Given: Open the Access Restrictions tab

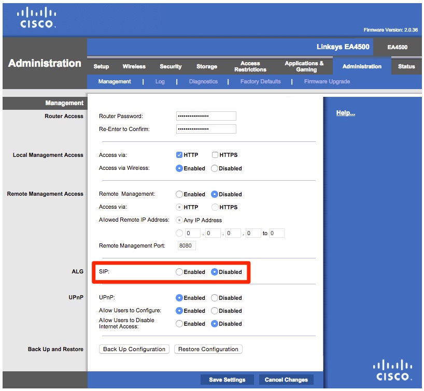Looking at the screenshot, I should click(x=250, y=66).
